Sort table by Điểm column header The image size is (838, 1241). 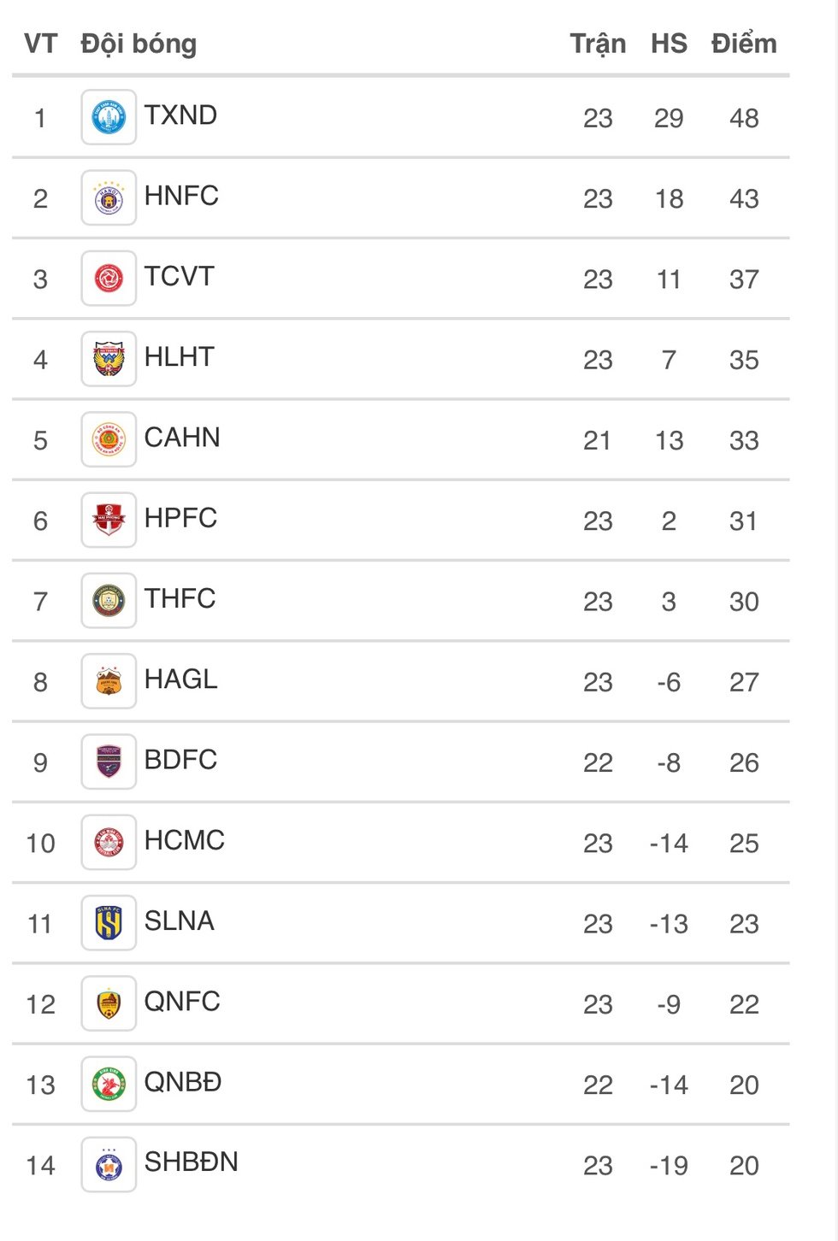point(744,44)
